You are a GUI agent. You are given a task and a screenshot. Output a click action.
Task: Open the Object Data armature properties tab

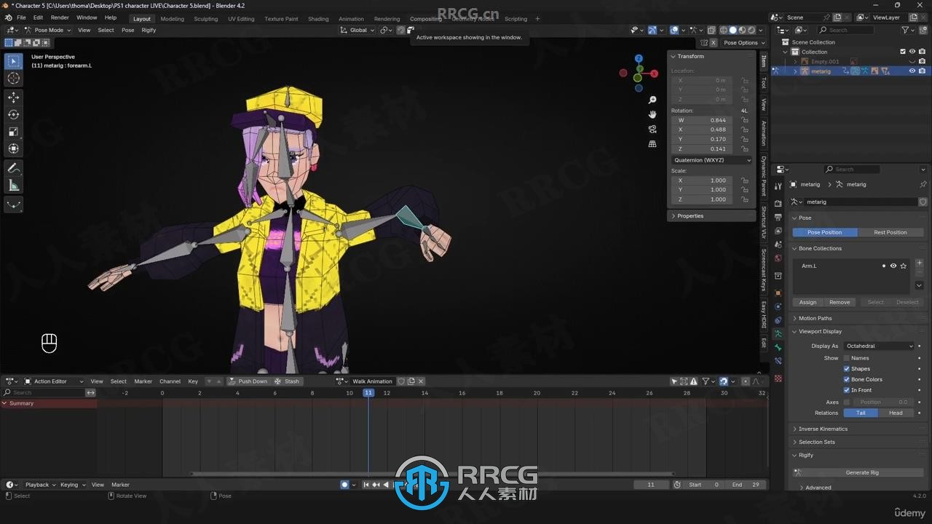coord(778,333)
